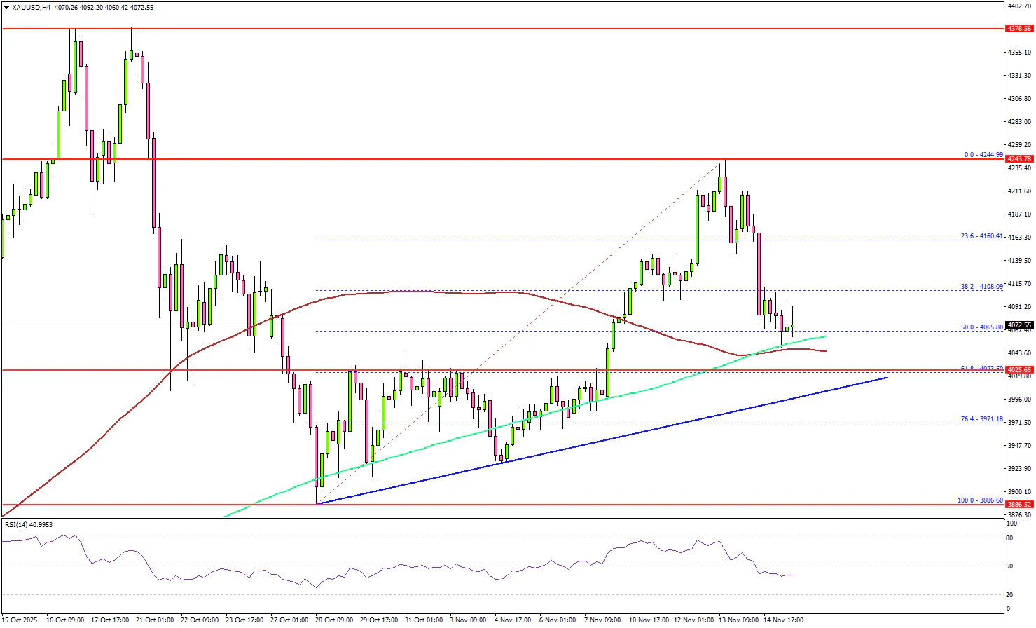The height and width of the screenshot is (628, 1036).
Task: Open the chart menu triangle beside XAUUSD,H4
Action: 6,8
